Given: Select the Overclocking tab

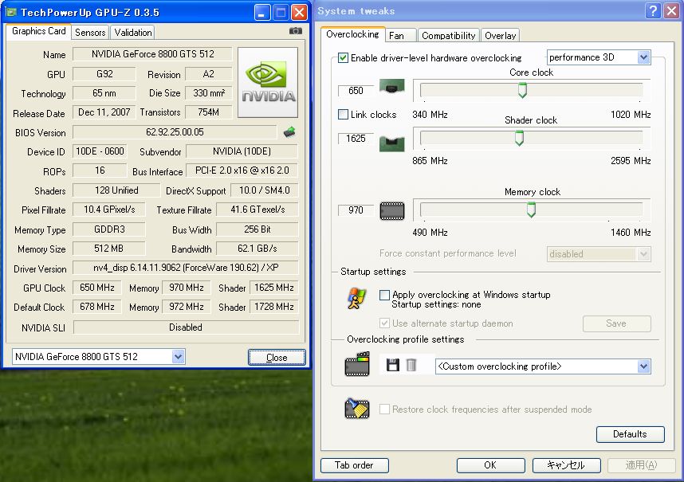Looking at the screenshot, I should click(352, 34).
